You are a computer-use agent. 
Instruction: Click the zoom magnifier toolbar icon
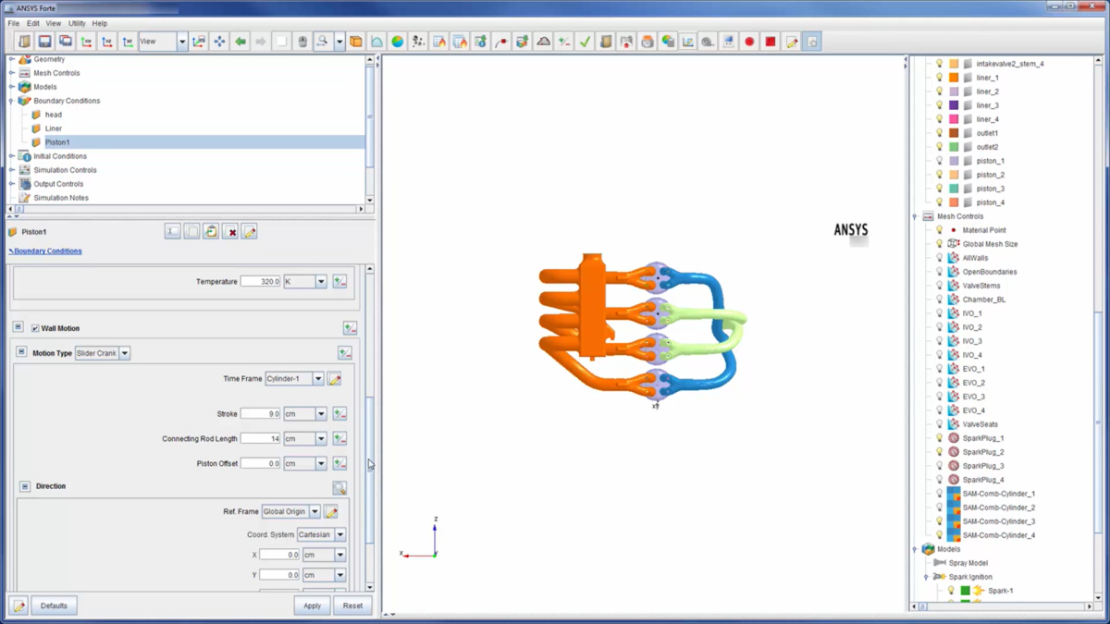[322, 42]
